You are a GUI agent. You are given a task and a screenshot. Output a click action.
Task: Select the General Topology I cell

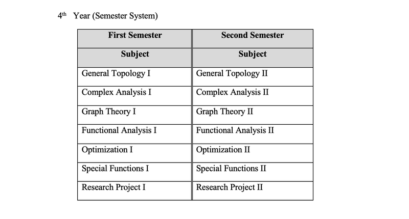point(134,77)
